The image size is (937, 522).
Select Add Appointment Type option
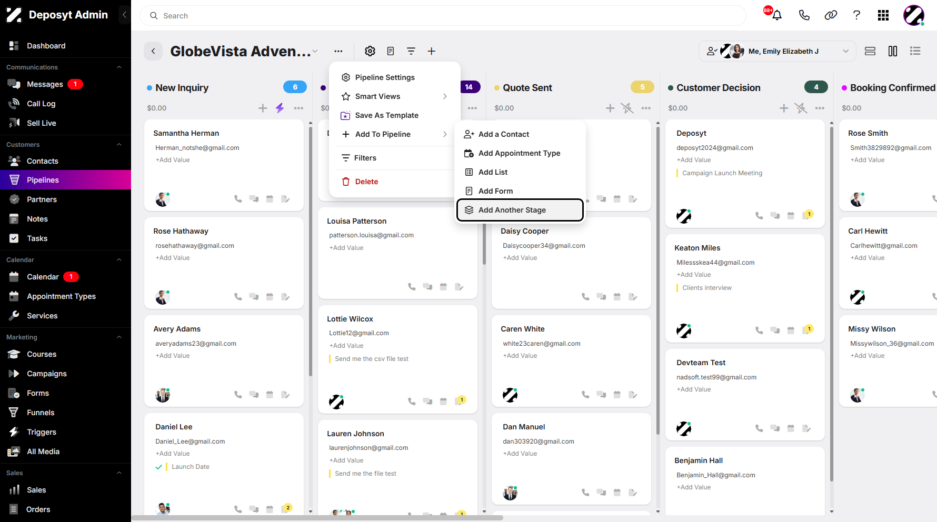point(520,153)
